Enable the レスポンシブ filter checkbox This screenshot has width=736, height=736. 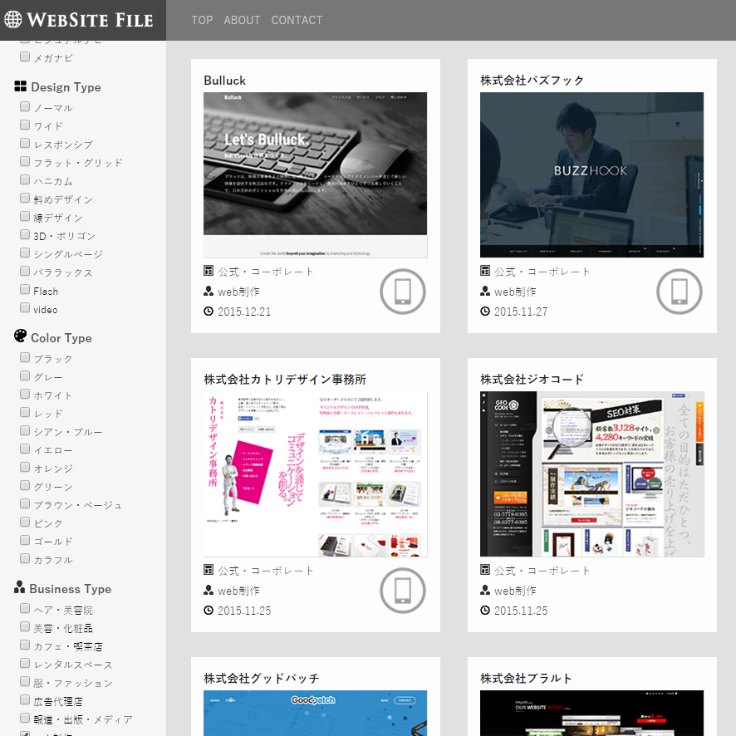coord(24,143)
